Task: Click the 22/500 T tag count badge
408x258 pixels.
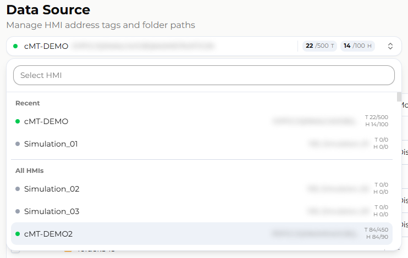Action: 319,46
